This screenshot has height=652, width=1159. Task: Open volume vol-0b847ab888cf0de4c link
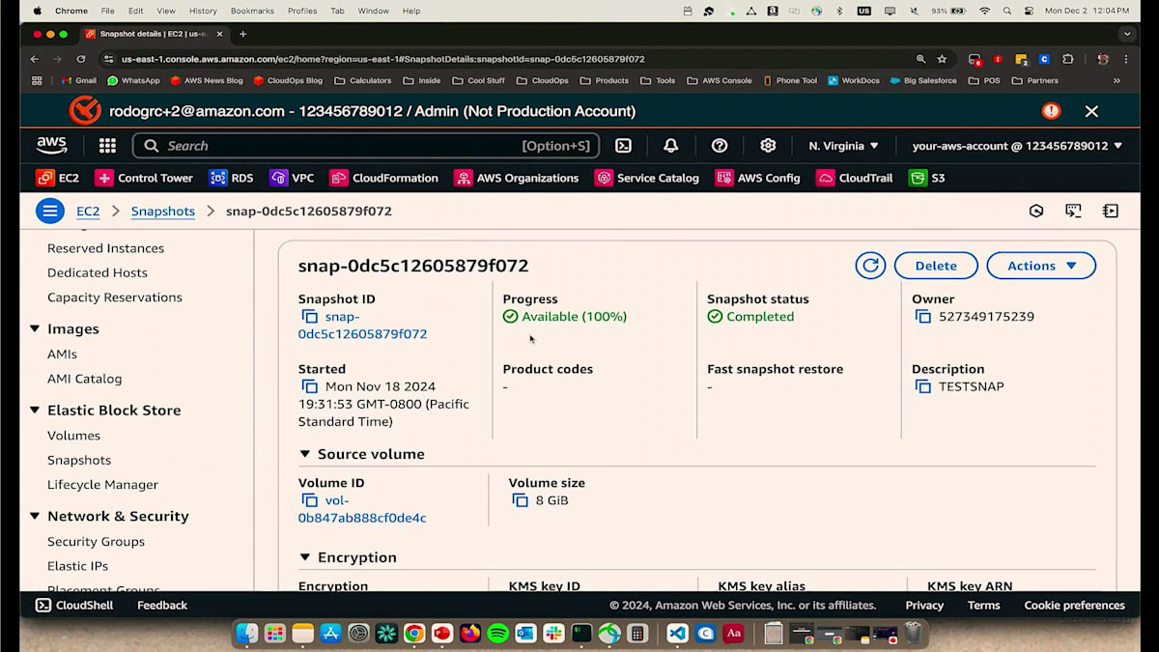pyautogui.click(x=362, y=509)
